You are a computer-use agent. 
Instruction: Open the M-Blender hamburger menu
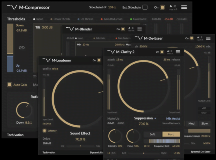coord(139,29)
